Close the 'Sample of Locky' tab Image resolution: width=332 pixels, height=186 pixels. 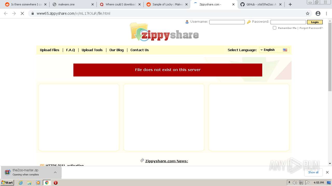(186, 4)
